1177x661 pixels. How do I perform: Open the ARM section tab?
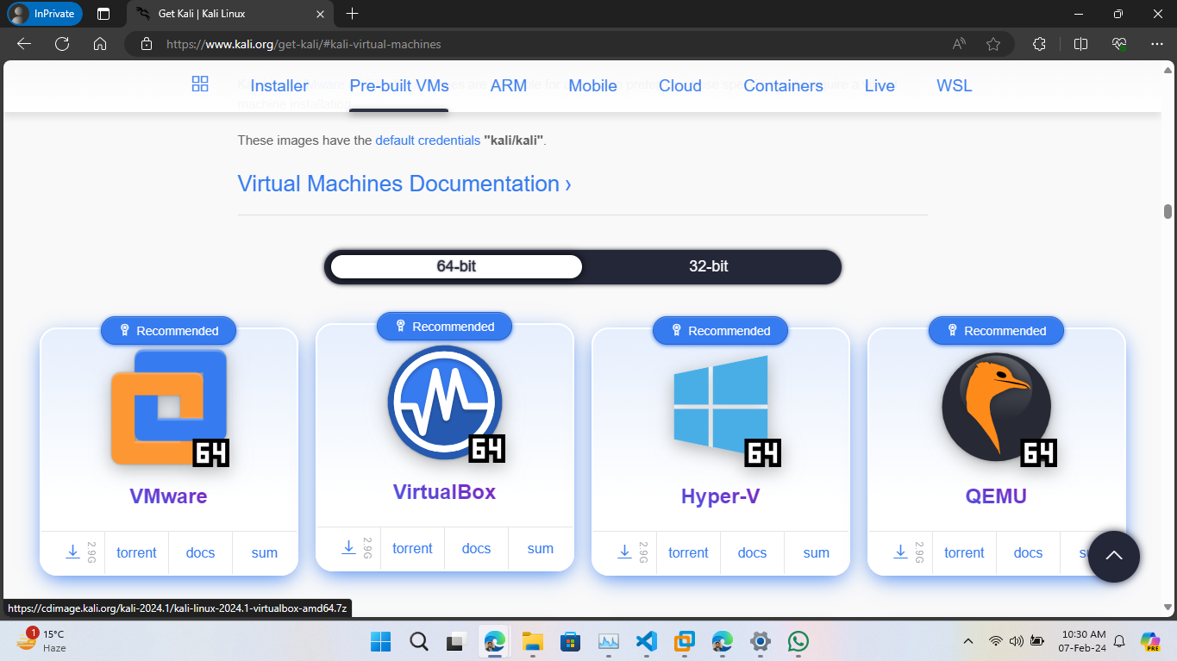point(509,85)
